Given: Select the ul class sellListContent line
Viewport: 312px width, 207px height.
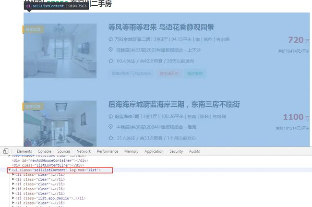Looking at the screenshot, I should pyautogui.click(x=56, y=170).
